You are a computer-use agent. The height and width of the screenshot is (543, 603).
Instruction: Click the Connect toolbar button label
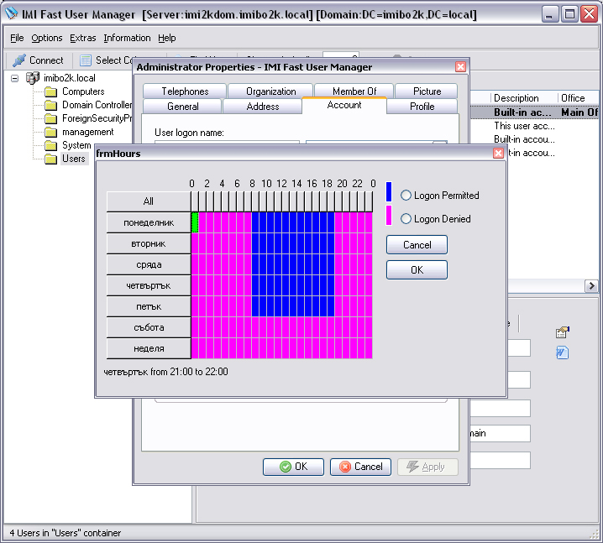(46, 60)
